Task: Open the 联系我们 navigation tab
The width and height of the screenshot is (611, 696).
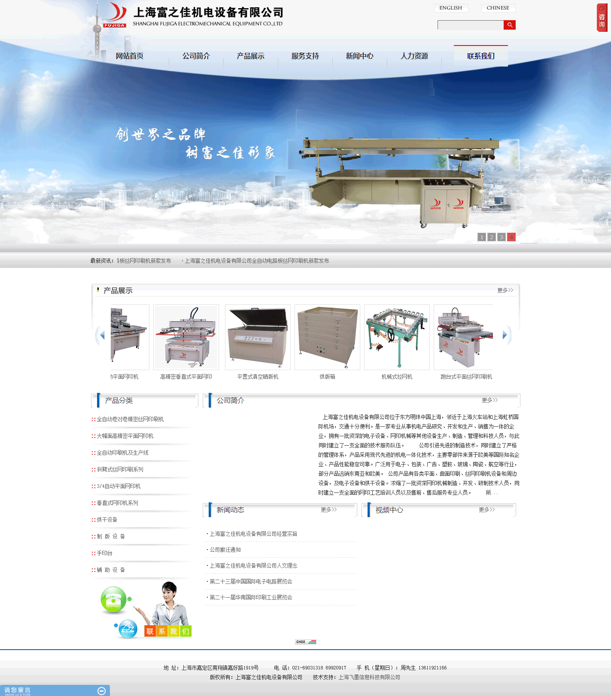Action: point(481,56)
